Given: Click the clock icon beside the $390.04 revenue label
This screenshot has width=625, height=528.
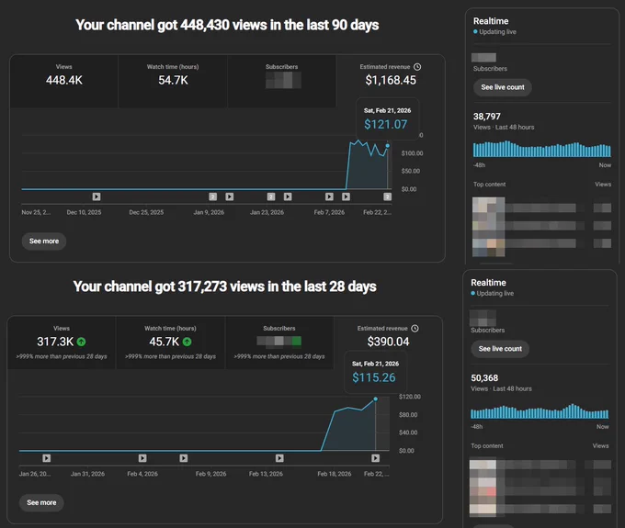Looking at the screenshot, I should tap(415, 329).
